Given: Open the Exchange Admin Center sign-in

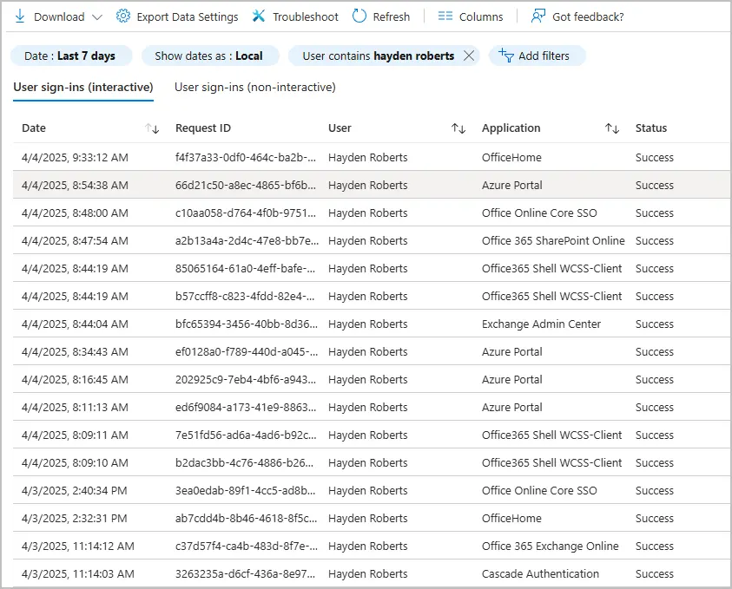Looking at the screenshot, I should click(541, 324).
